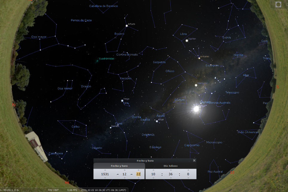
Task: Select the planet Júpiter in the sky
Action: tap(187, 41)
